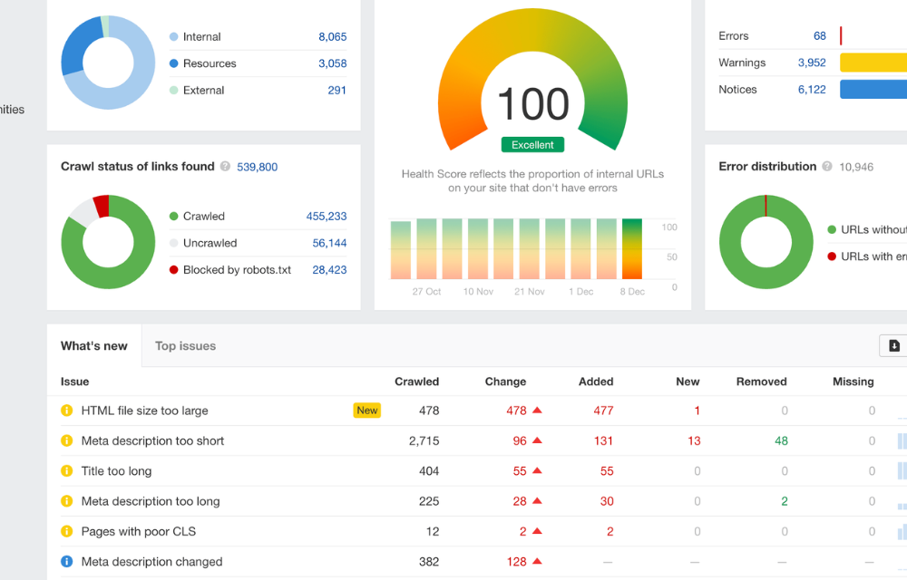The width and height of the screenshot is (907, 580).
Task: Click the warning icon beside Pages with poor CLS
Action: coord(65,531)
